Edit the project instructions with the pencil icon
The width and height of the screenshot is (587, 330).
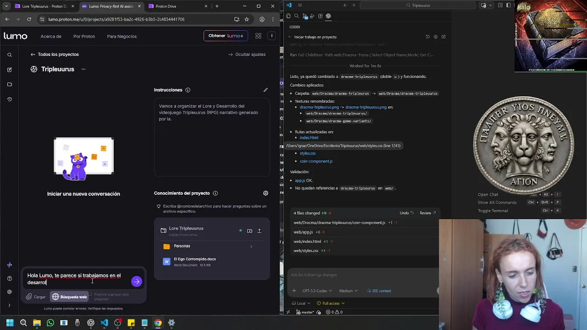(x=265, y=90)
